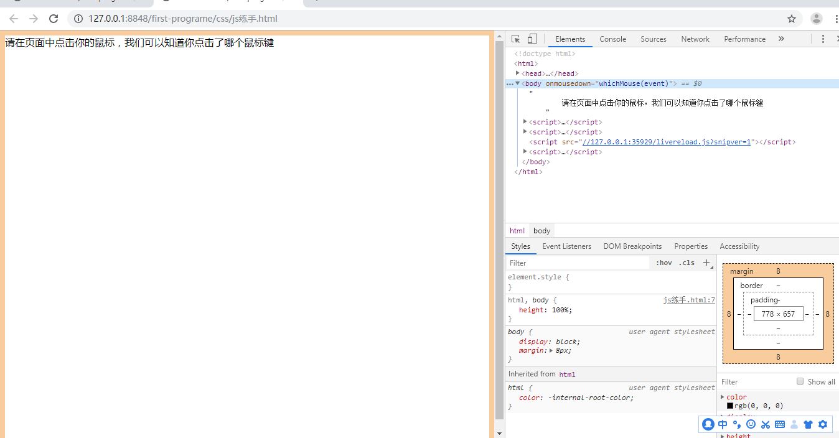Toggle the Show all checkbox in Computed styles
This screenshot has height=438, width=839.
801,381
